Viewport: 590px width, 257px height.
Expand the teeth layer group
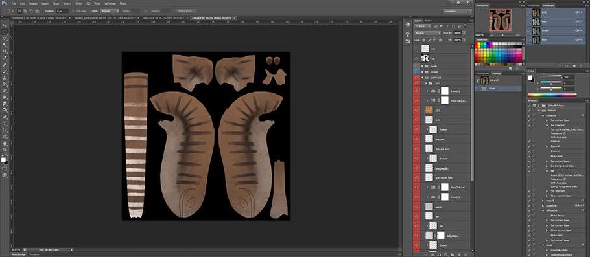423,66
